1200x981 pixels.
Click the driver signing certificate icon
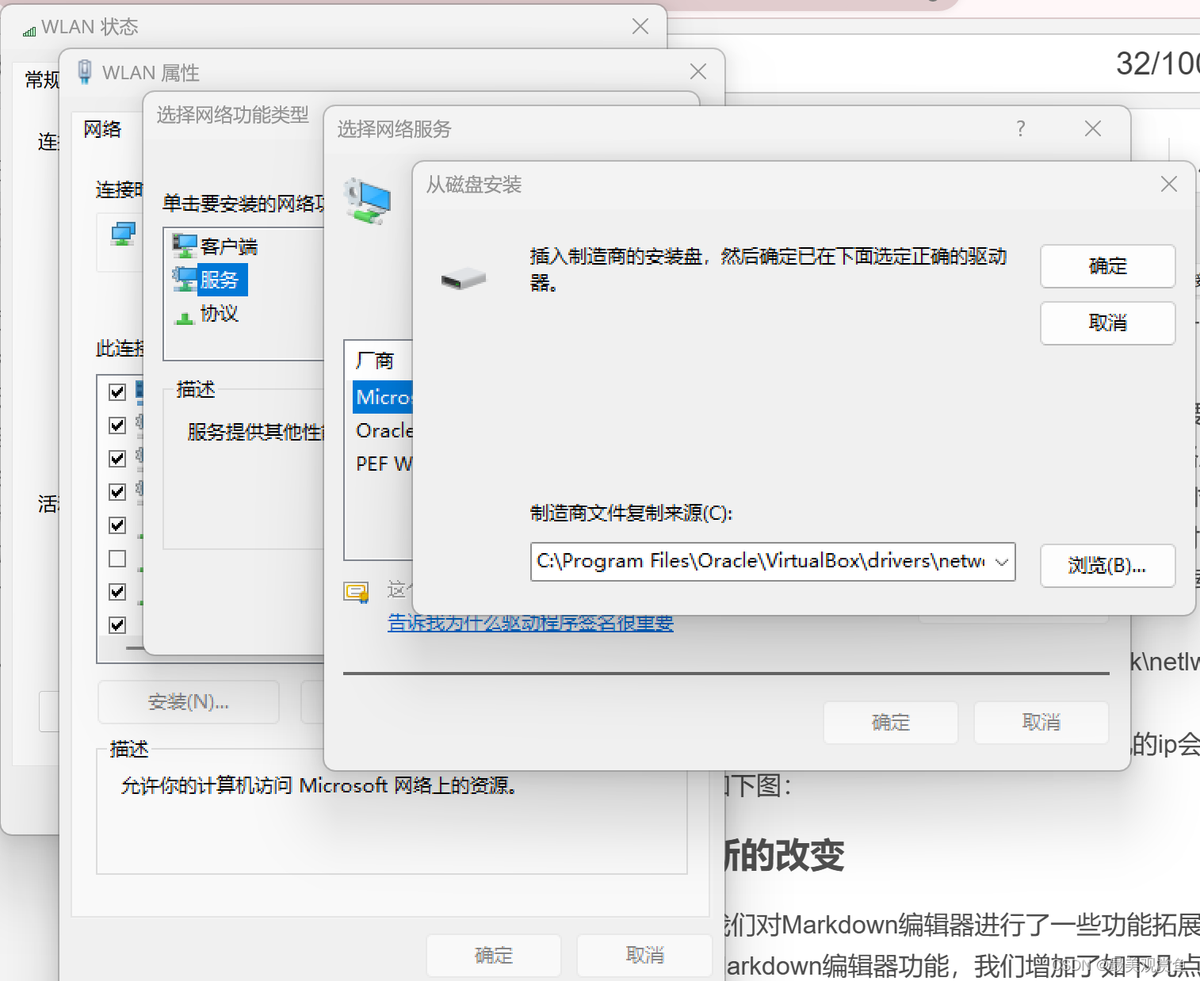[x=356, y=592]
